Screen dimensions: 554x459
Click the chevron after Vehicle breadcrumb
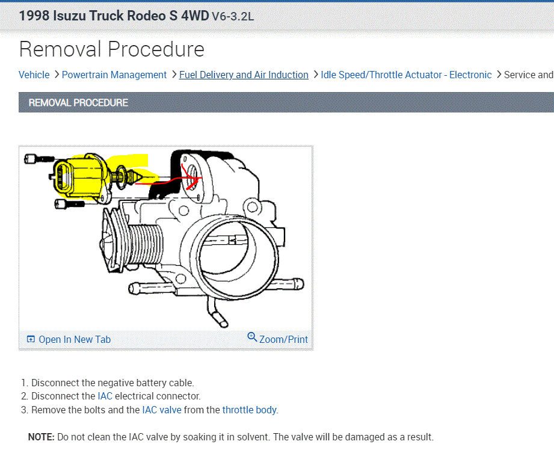click(57, 75)
